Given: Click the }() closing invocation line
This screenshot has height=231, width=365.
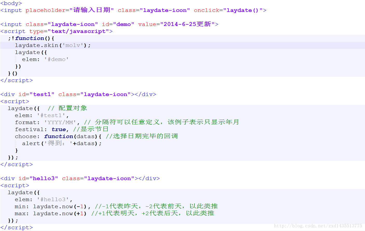Looking at the screenshot, I should tap(13, 73).
